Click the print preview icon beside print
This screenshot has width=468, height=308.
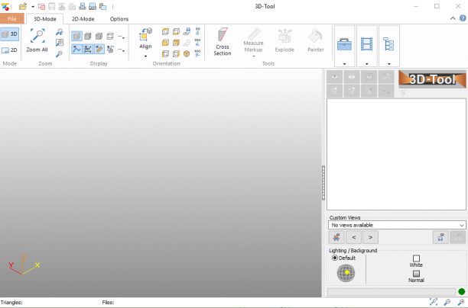pyautogui.click(x=93, y=6)
